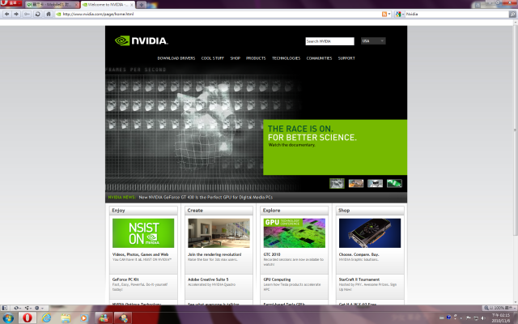
Task: Click the orange RSS feed icon
Action: pyautogui.click(x=384, y=15)
